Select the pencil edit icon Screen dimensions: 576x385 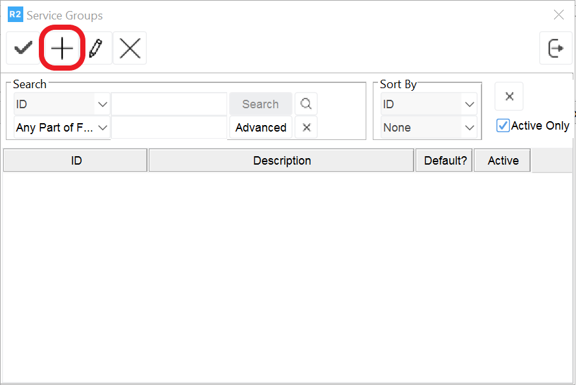coord(97,48)
